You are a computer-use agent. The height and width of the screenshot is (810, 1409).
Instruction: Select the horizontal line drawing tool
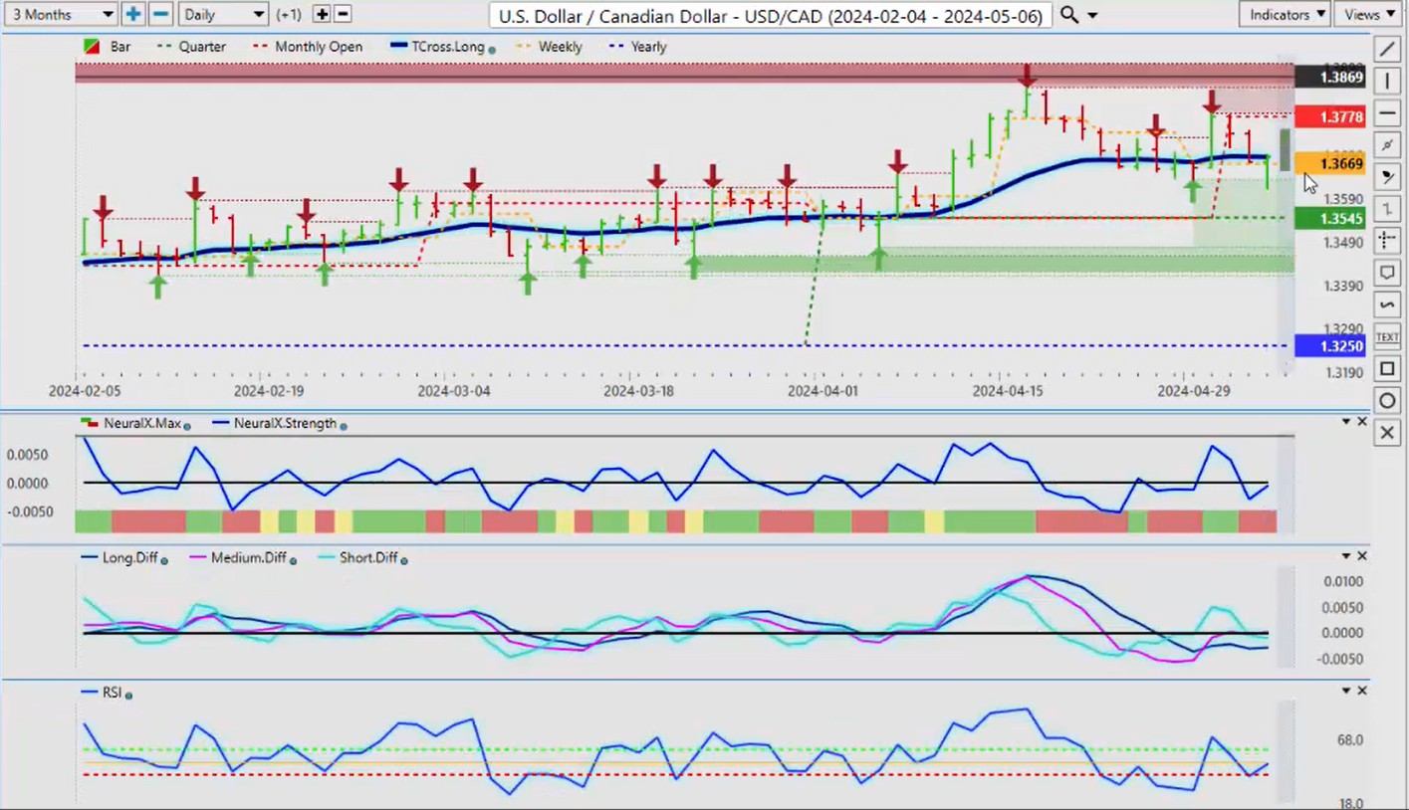[x=1386, y=113]
